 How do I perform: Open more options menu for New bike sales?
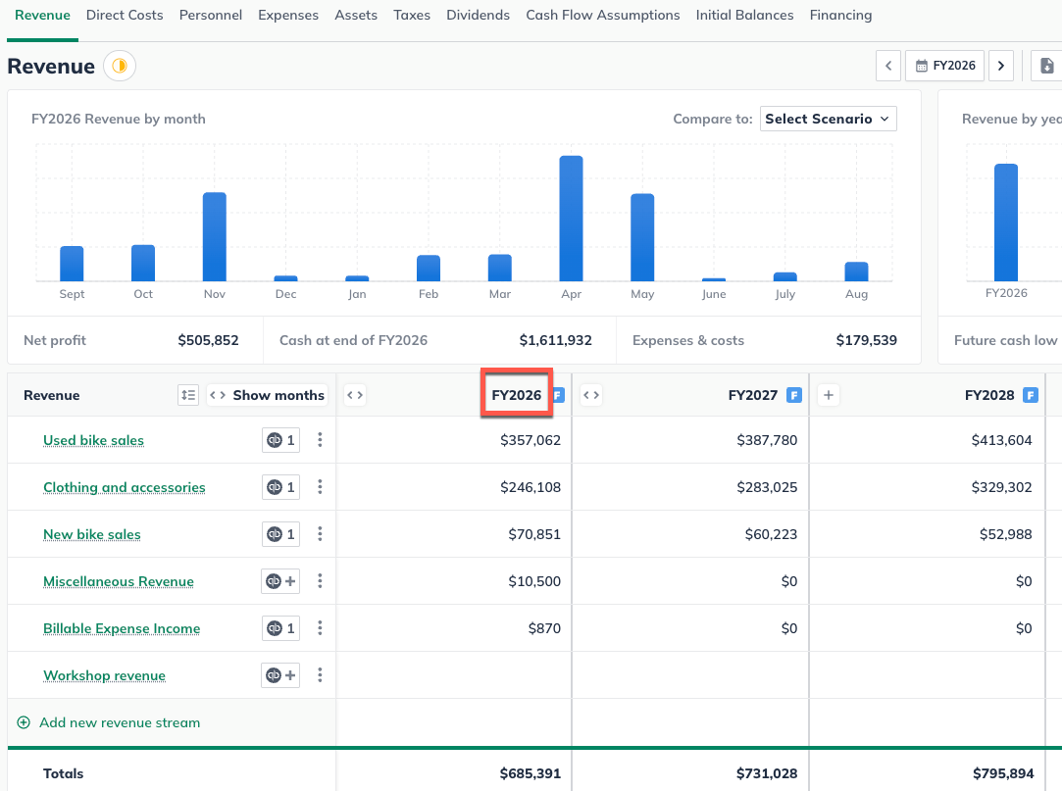320,534
